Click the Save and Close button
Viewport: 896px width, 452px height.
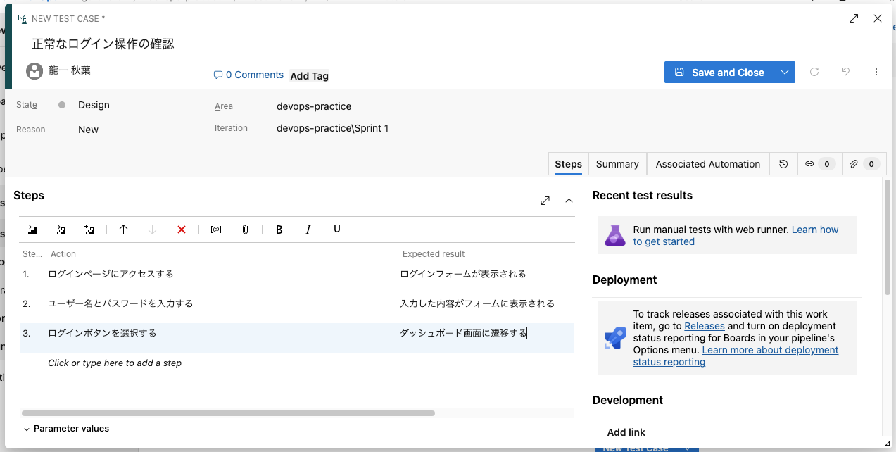click(719, 73)
